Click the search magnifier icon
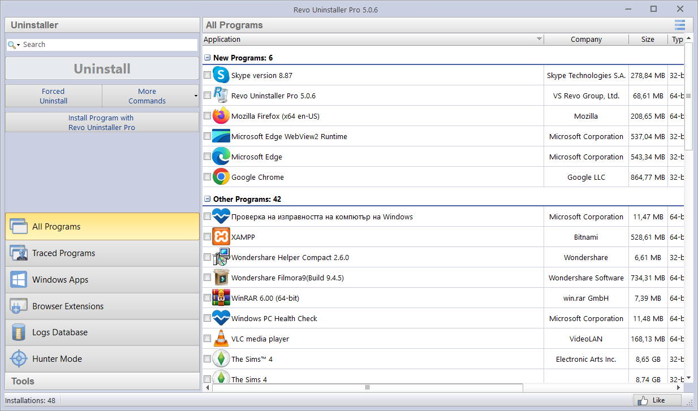This screenshot has height=411, width=698. tap(11, 45)
